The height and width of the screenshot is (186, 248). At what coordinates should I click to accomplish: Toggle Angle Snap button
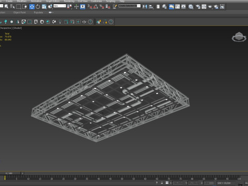(x=96, y=7)
